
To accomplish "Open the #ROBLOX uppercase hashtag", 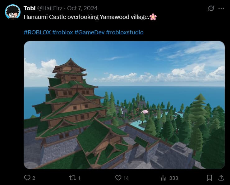I will point(37,32).
